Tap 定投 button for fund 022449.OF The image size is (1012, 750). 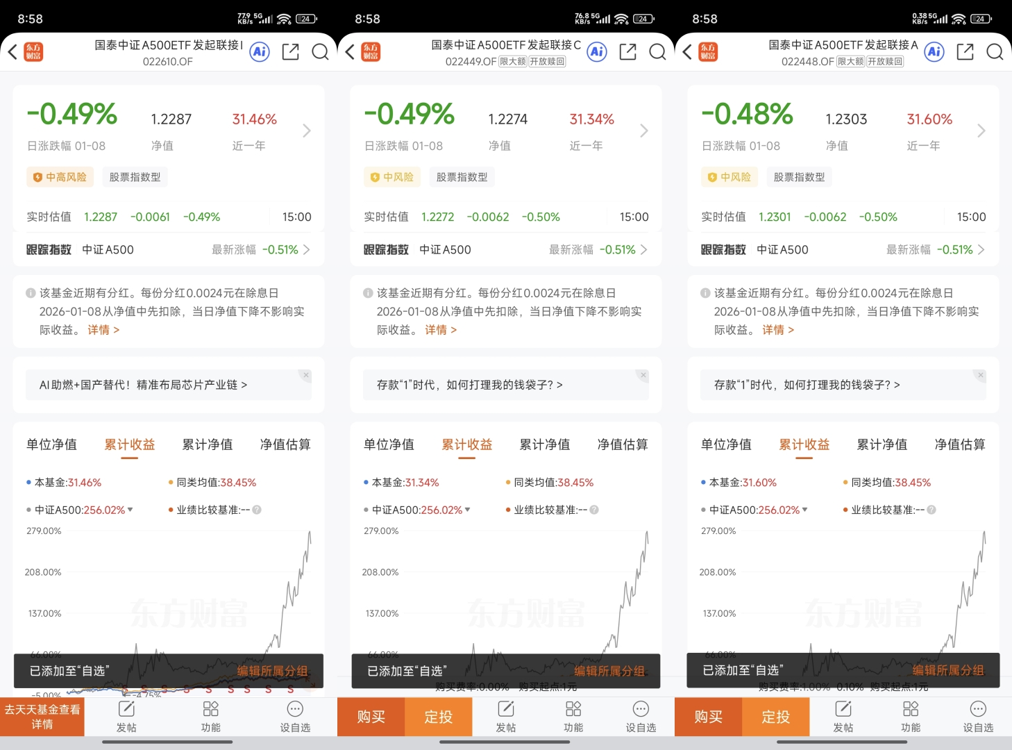[439, 717]
